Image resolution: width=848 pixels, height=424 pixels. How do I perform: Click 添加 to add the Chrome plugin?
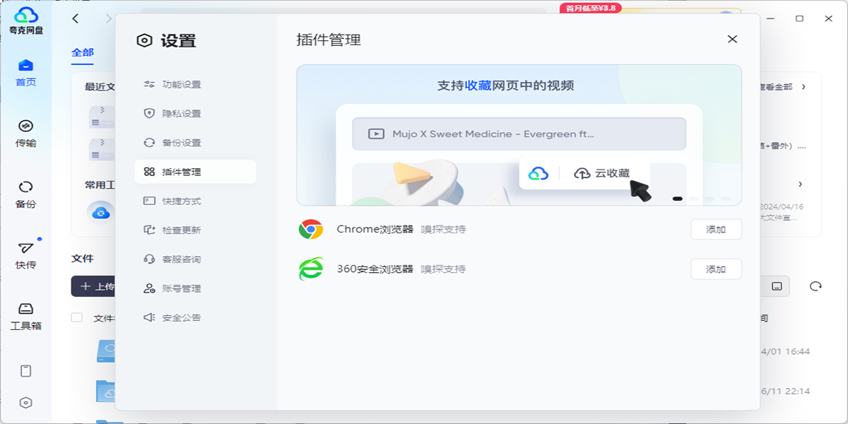(x=716, y=229)
